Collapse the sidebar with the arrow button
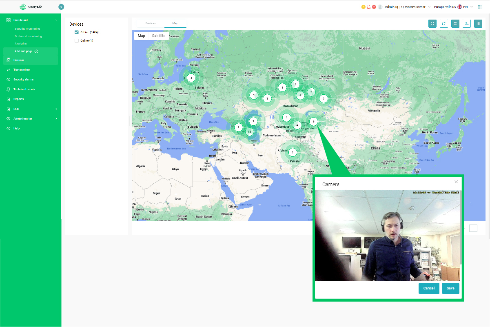Viewport: 490px width, 327px height. (x=61, y=7)
